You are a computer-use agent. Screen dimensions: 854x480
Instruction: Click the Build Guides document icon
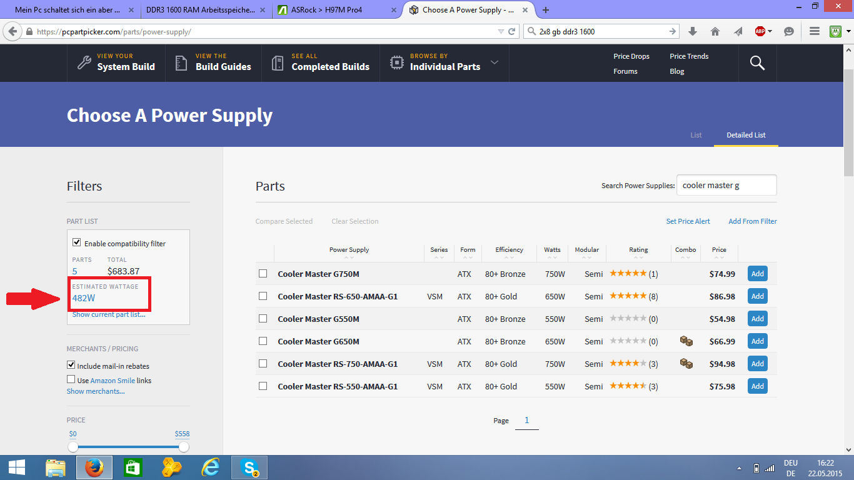click(181, 62)
